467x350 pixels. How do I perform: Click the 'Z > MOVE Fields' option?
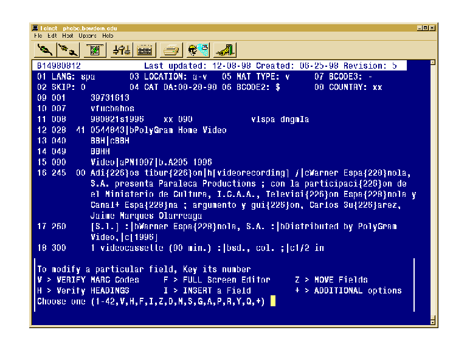tap(331, 280)
